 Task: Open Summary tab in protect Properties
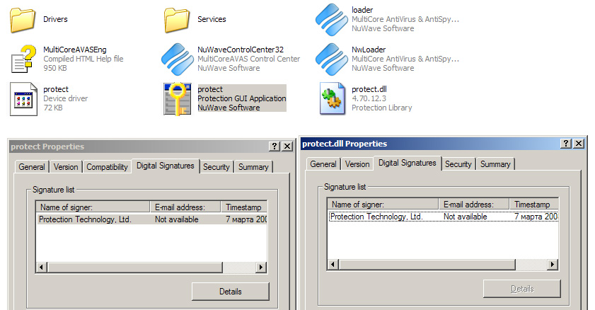pos(253,167)
